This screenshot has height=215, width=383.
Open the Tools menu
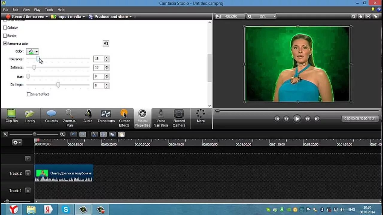pos(49,10)
